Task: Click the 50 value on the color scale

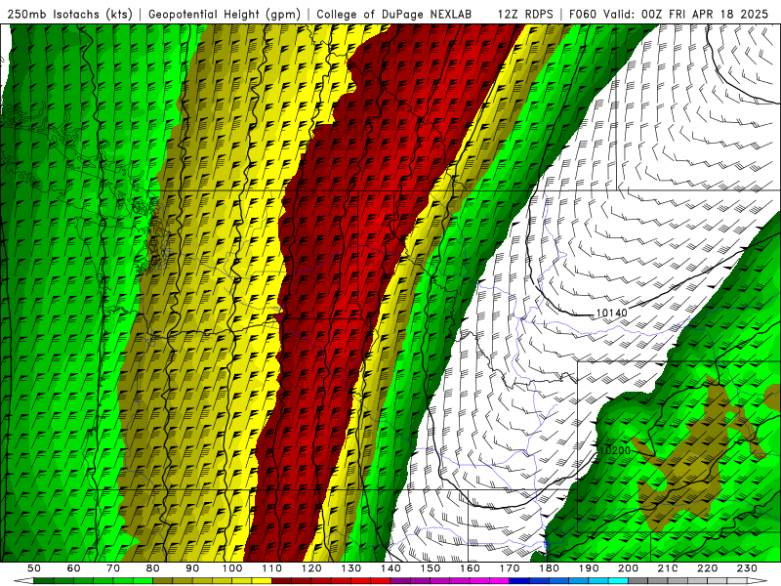Action: pos(34,568)
